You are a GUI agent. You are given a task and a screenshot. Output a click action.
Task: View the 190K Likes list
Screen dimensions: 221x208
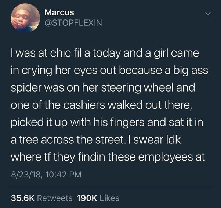coord(98,198)
